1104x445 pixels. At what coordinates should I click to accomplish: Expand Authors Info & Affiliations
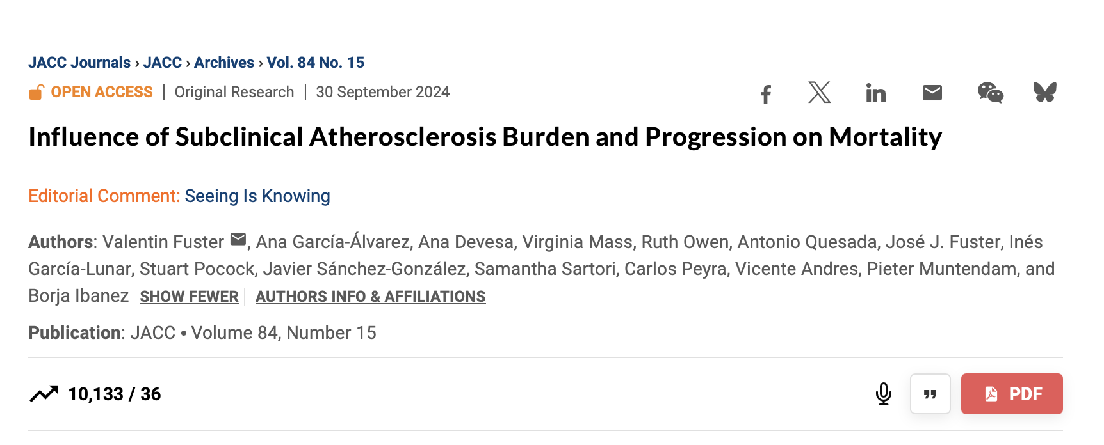coord(370,297)
